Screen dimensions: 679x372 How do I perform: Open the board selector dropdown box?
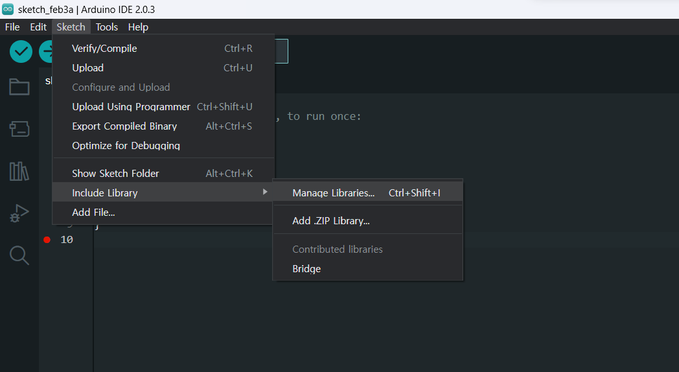(x=281, y=51)
